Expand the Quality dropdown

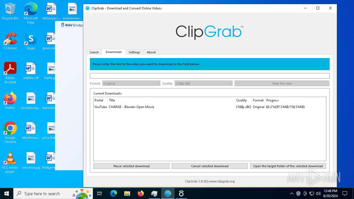click(x=204, y=83)
